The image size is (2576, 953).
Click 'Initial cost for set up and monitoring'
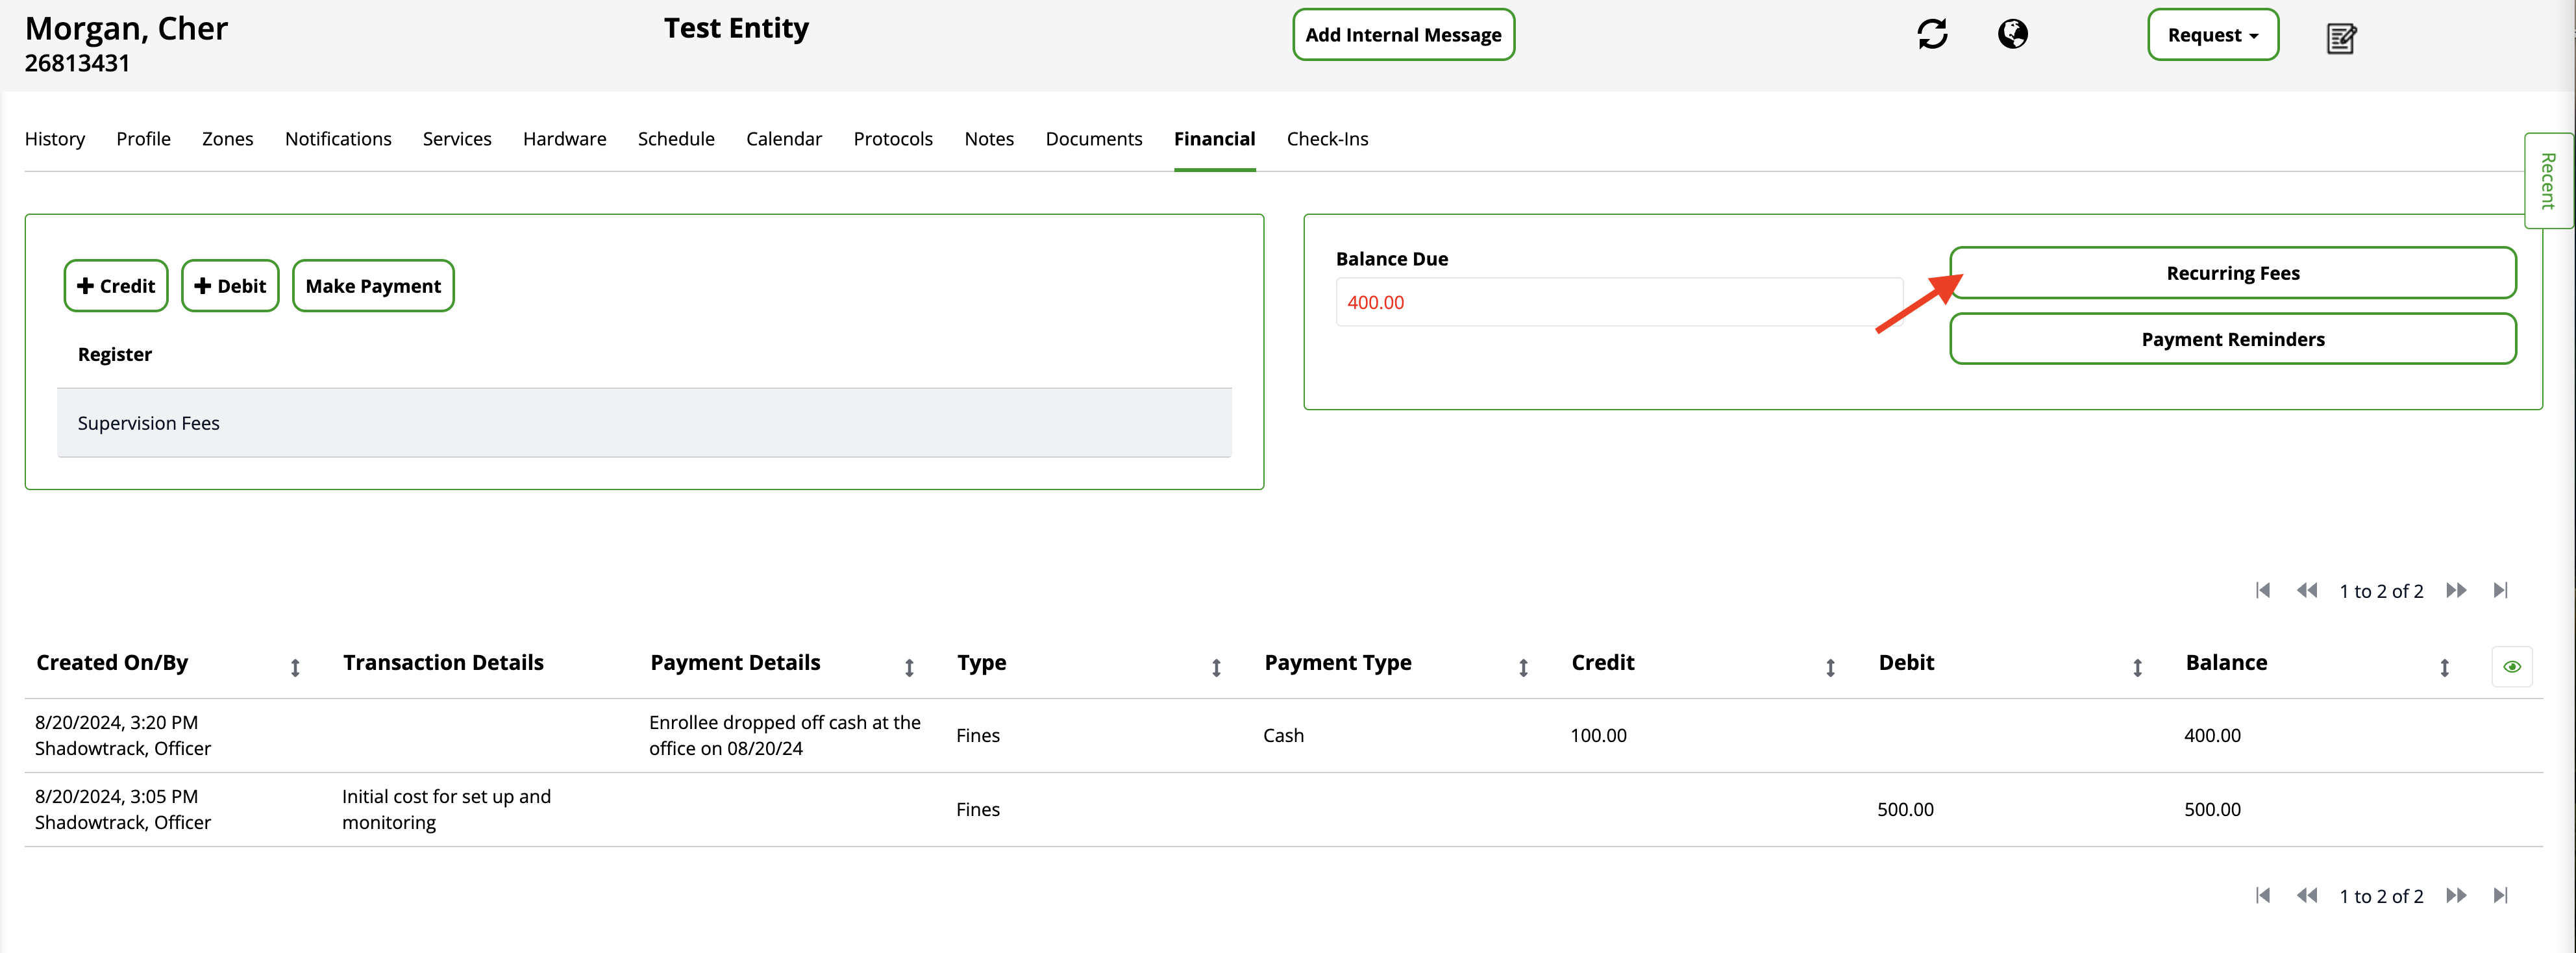click(446, 809)
